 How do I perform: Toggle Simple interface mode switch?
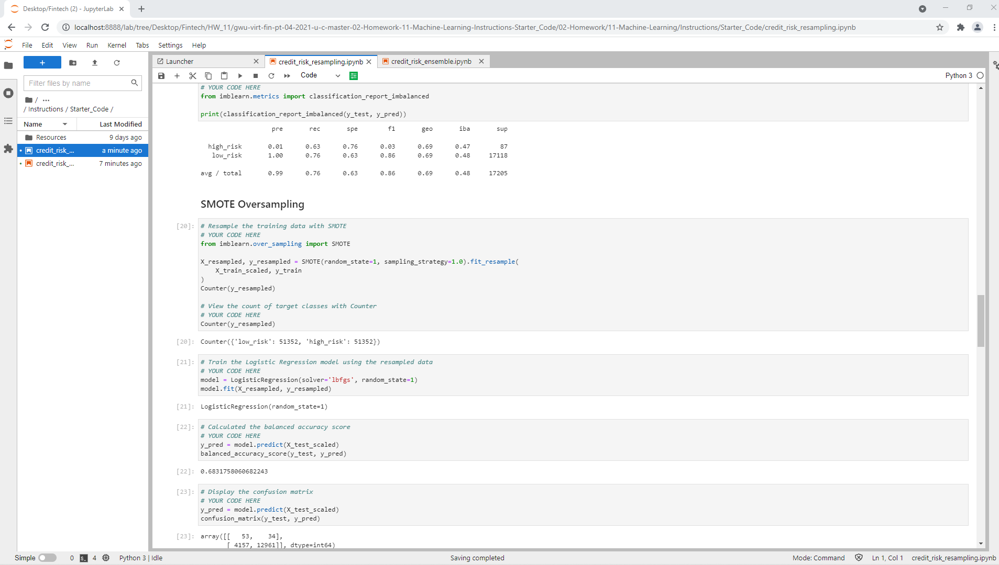click(47, 558)
